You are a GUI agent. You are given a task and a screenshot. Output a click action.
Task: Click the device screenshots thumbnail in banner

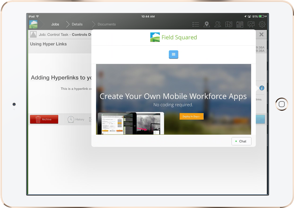(x=131, y=123)
